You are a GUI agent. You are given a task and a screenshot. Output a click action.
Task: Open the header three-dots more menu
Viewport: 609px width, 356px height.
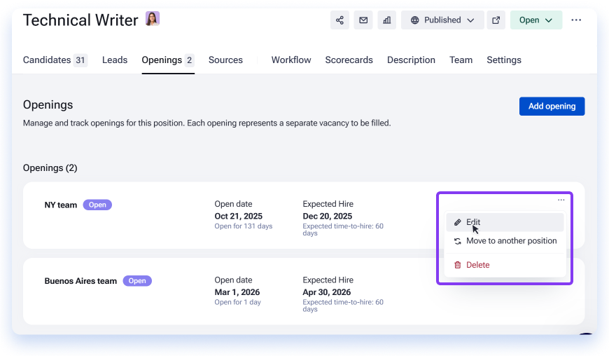tap(576, 20)
